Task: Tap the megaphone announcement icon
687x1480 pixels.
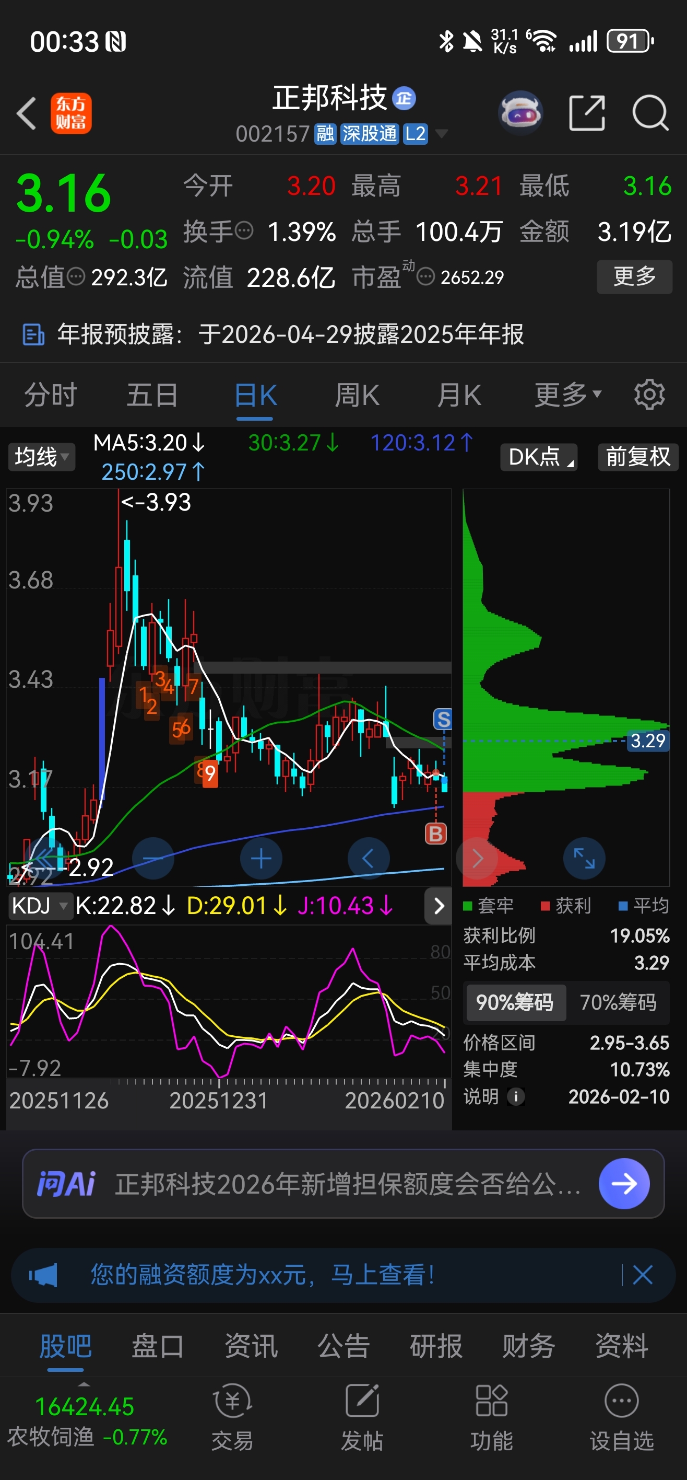Action: (x=44, y=1275)
